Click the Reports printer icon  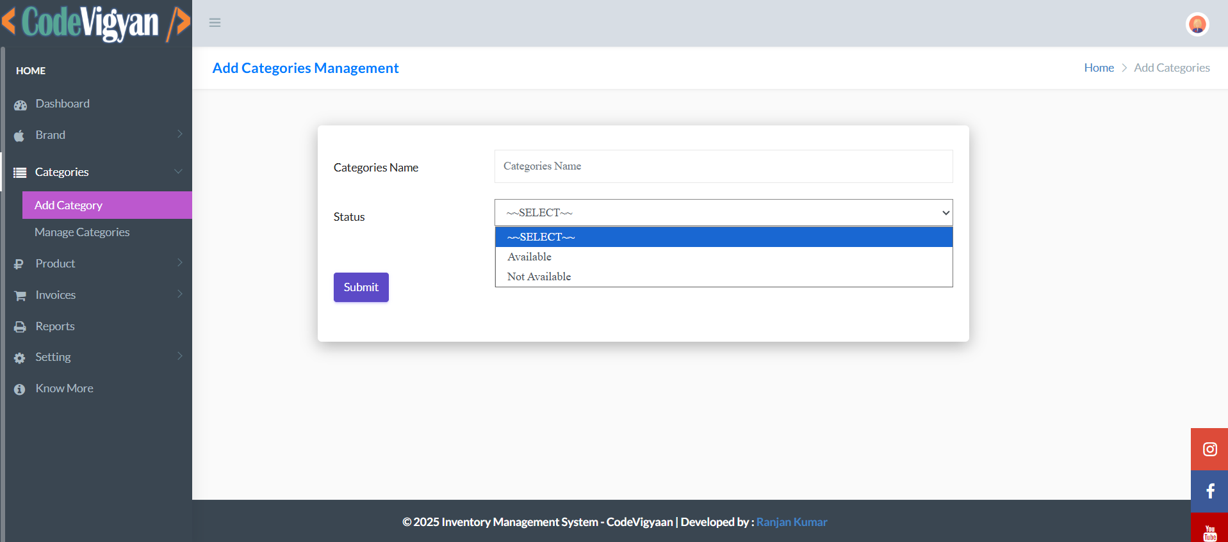pos(20,327)
